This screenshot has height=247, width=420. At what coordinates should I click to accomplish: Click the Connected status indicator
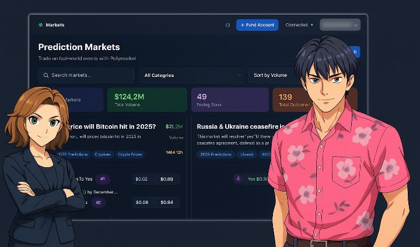tap(299, 25)
